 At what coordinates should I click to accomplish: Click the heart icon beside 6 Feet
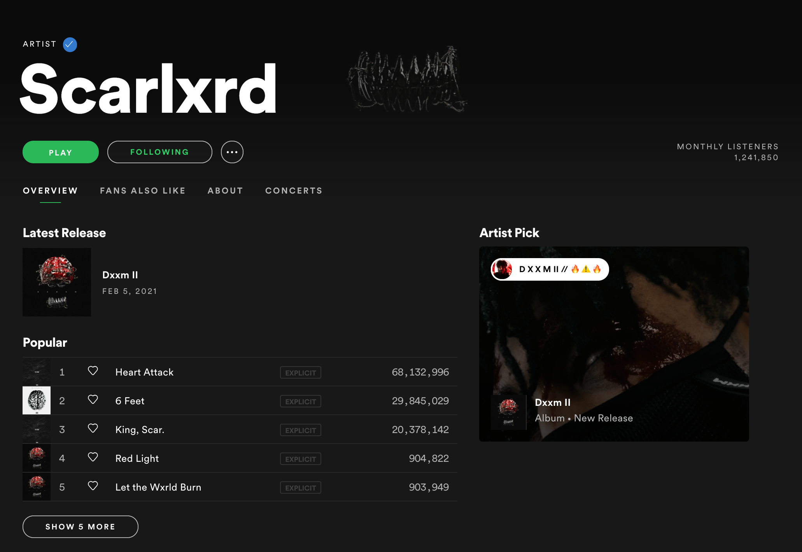tap(93, 400)
